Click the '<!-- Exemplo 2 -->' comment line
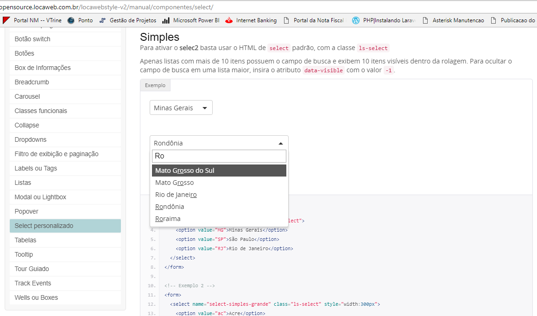Viewport: 537px width, 316px height. click(x=190, y=285)
